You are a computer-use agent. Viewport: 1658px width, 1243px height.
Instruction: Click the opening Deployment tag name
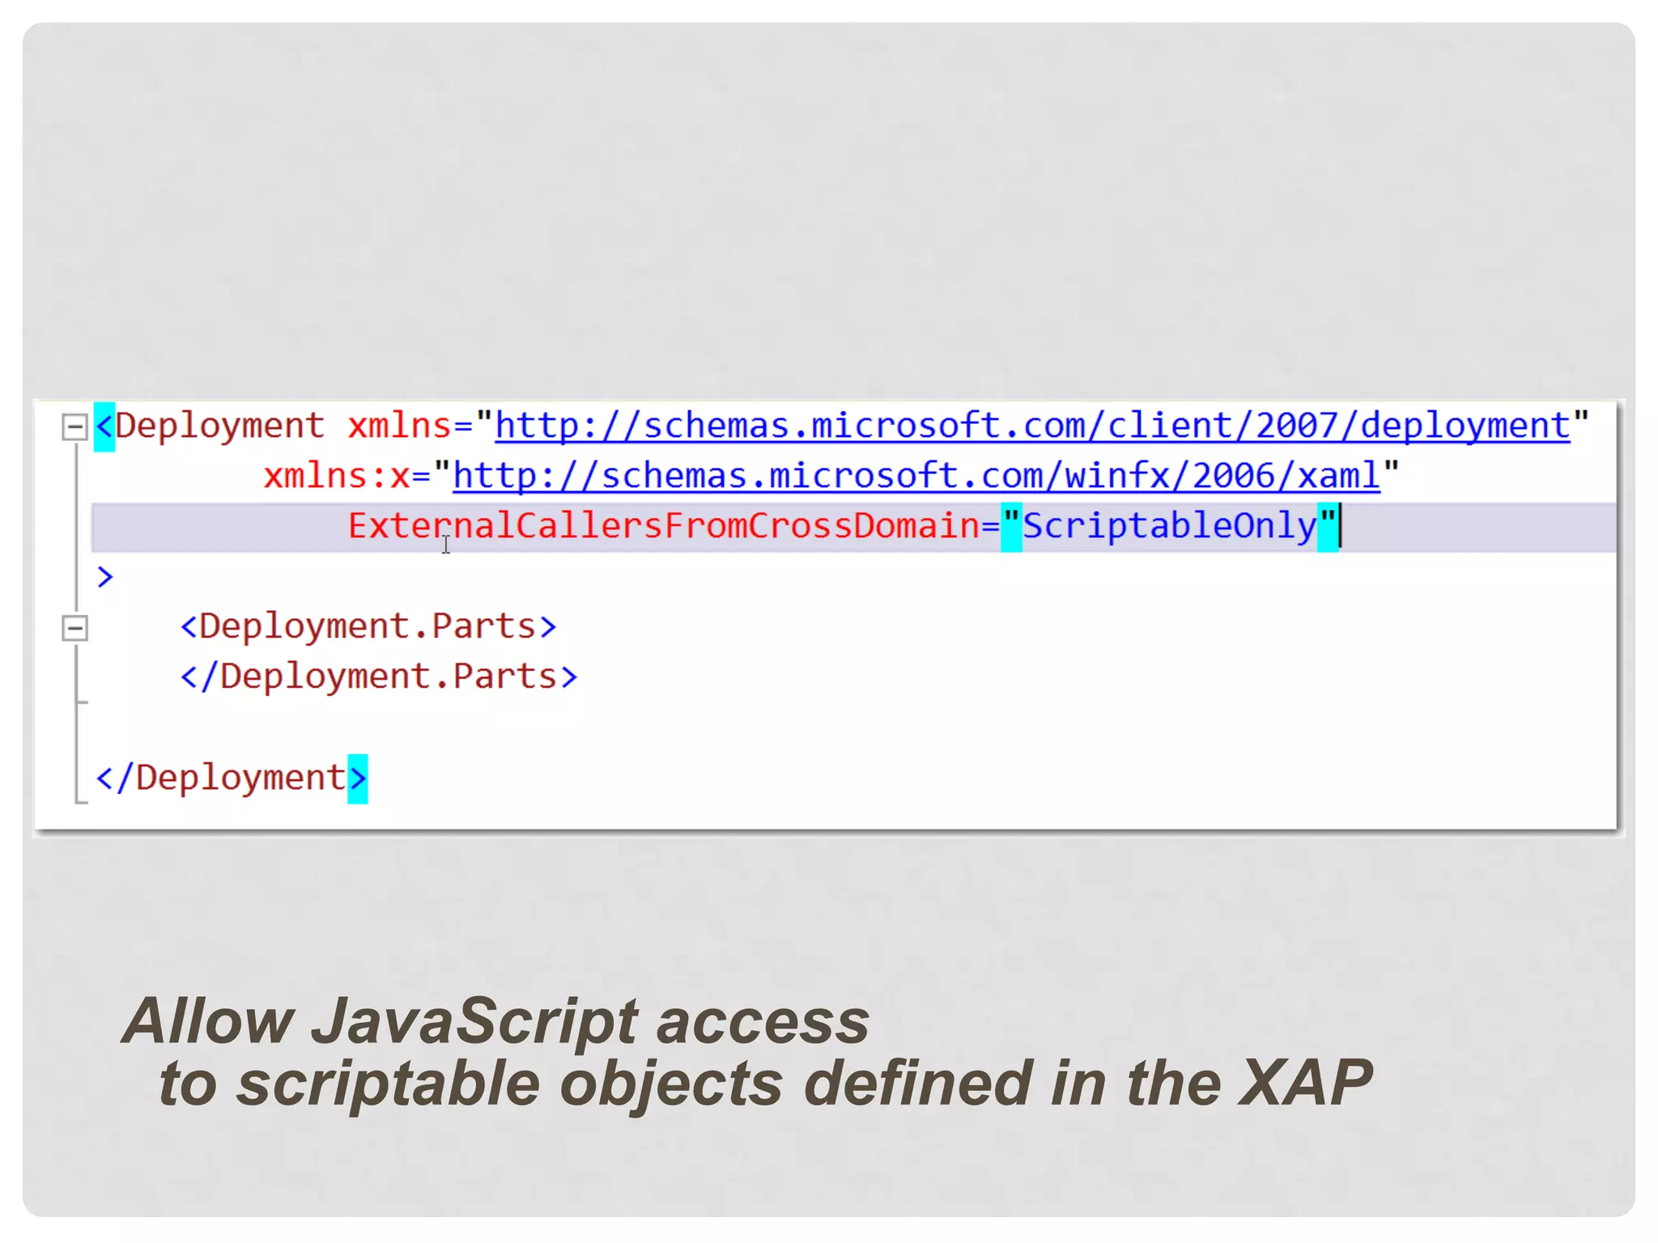point(219,427)
